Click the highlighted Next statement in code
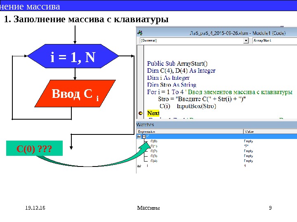297x222 pixels. pyautogui.click(x=153, y=113)
